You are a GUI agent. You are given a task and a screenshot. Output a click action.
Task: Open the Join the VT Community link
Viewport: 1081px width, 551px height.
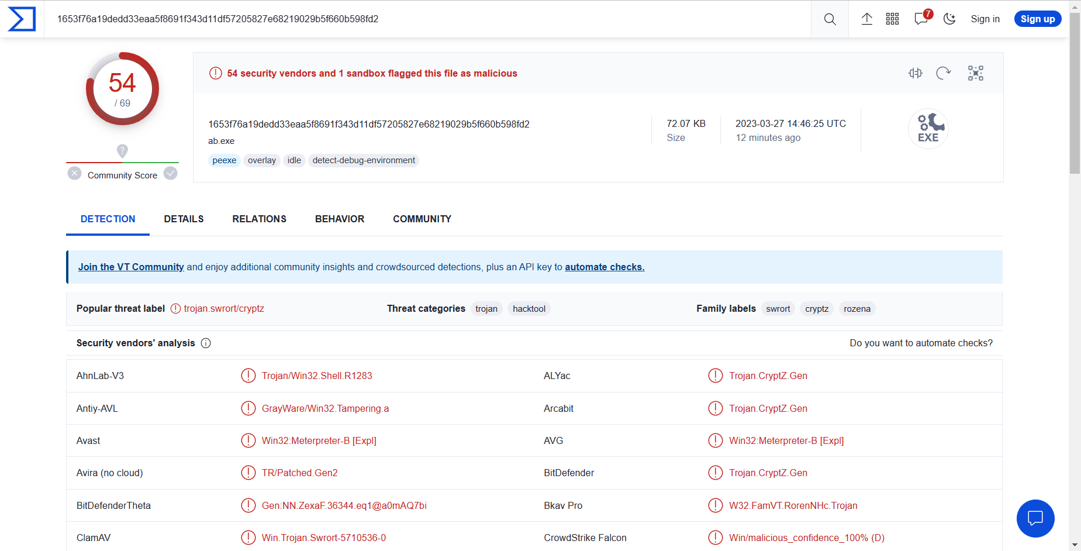pyautogui.click(x=131, y=267)
